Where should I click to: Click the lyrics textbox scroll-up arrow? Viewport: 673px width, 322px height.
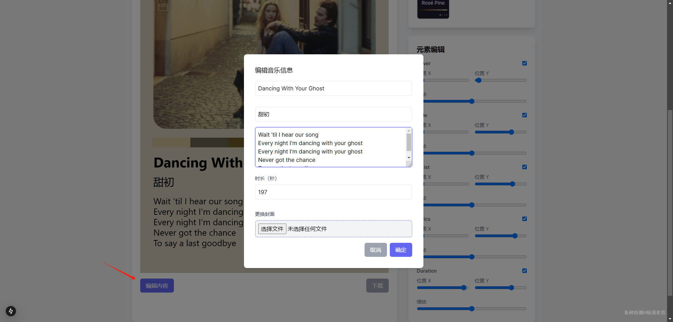(409, 131)
